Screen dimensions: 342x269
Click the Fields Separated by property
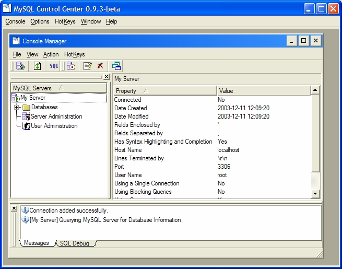coord(138,133)
